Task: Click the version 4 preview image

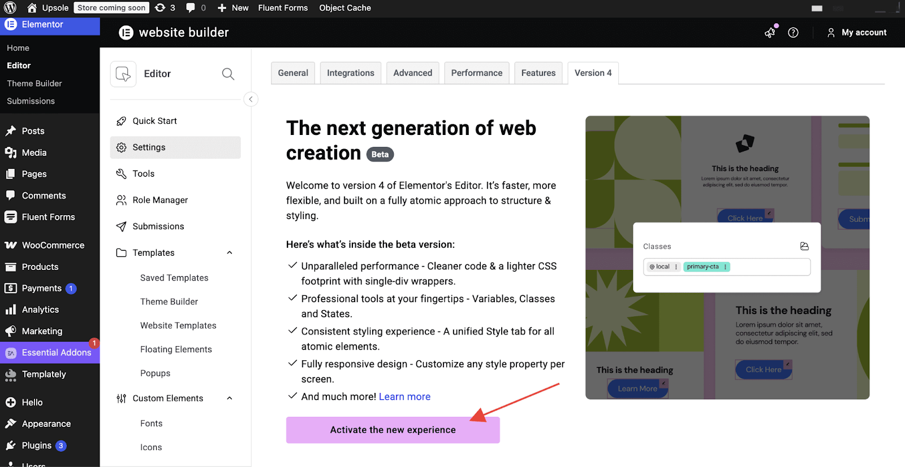Action: (727, 257)
